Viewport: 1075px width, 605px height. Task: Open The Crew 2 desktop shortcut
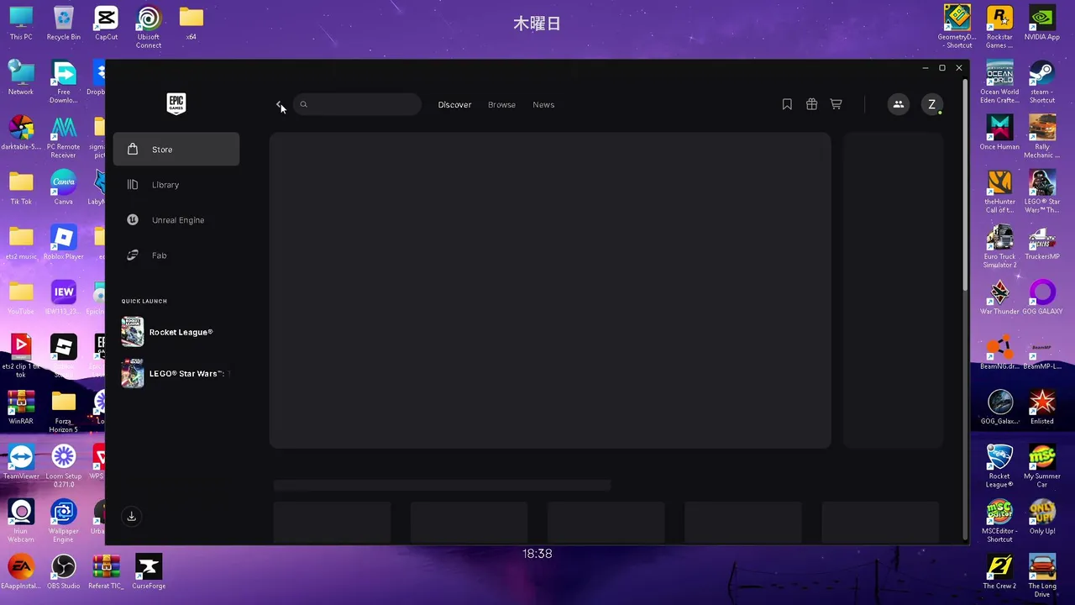point(999,571)
